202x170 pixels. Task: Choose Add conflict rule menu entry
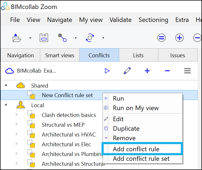[142, 149]
